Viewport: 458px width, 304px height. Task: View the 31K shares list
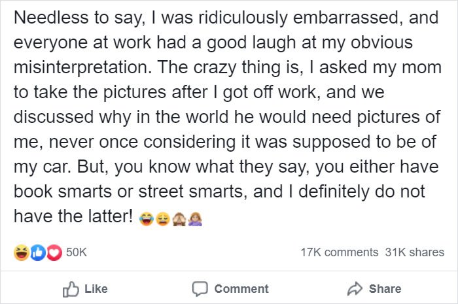point(414,252)
